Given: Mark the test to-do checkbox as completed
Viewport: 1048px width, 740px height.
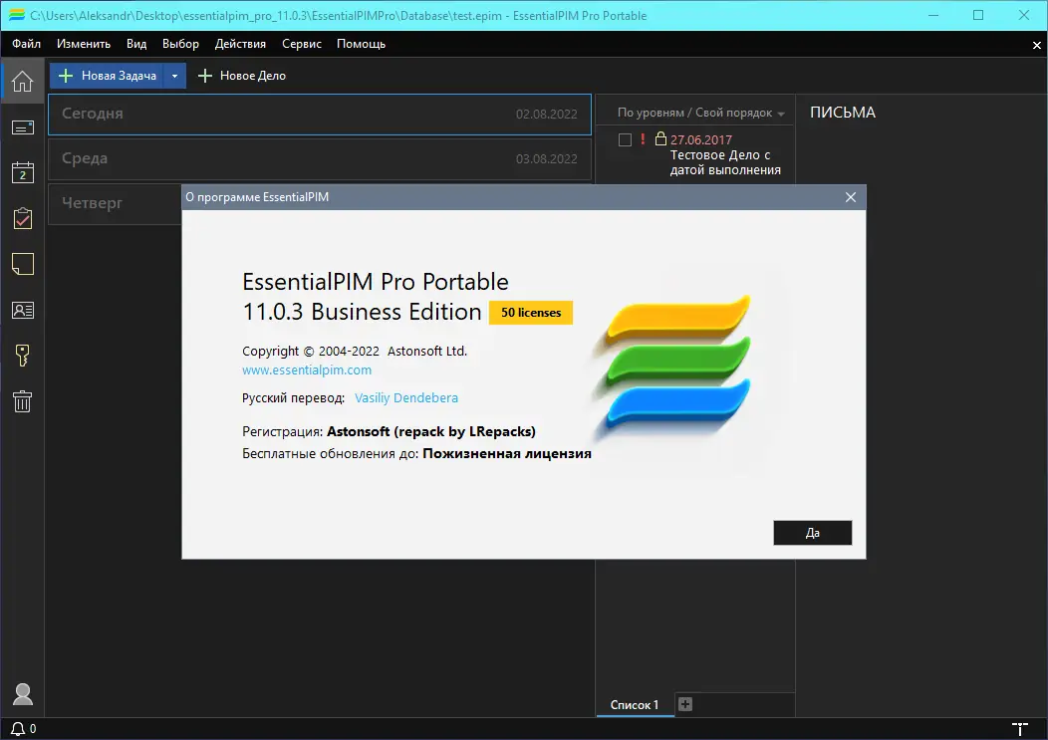Looking at the screenshot, I should pyautogui.click(x=625, y=139).
